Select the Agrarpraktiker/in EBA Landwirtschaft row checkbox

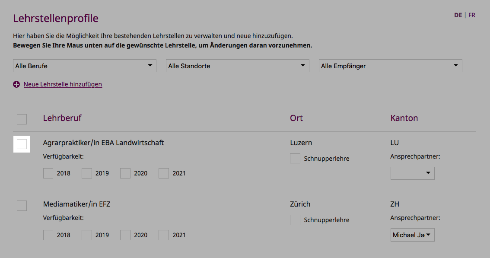22,144
